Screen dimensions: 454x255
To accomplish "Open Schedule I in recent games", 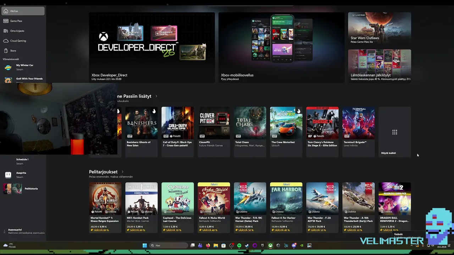I will coord(23,161).
